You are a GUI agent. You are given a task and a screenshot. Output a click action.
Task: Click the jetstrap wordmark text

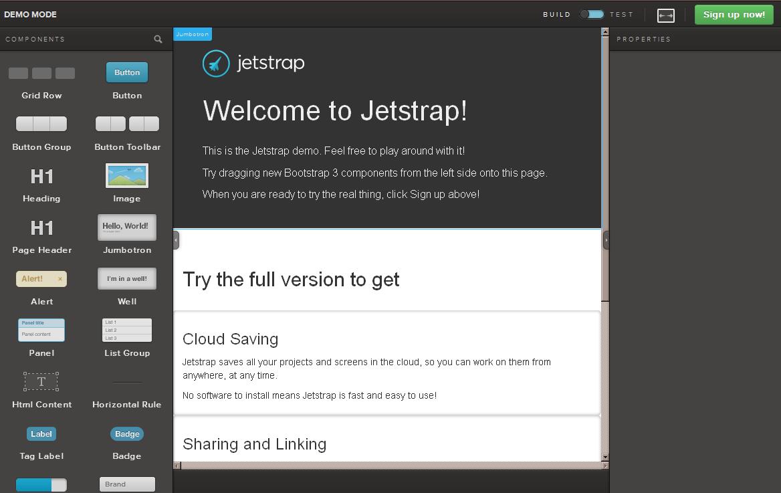tap(270, 64)
